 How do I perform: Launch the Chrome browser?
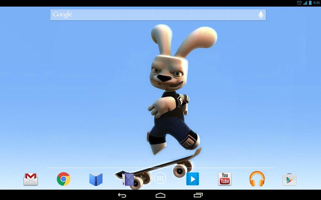(63, 179)
